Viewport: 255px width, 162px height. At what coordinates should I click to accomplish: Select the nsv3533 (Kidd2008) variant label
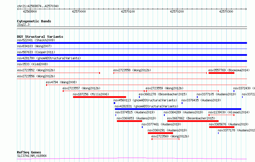pos(33,64)
